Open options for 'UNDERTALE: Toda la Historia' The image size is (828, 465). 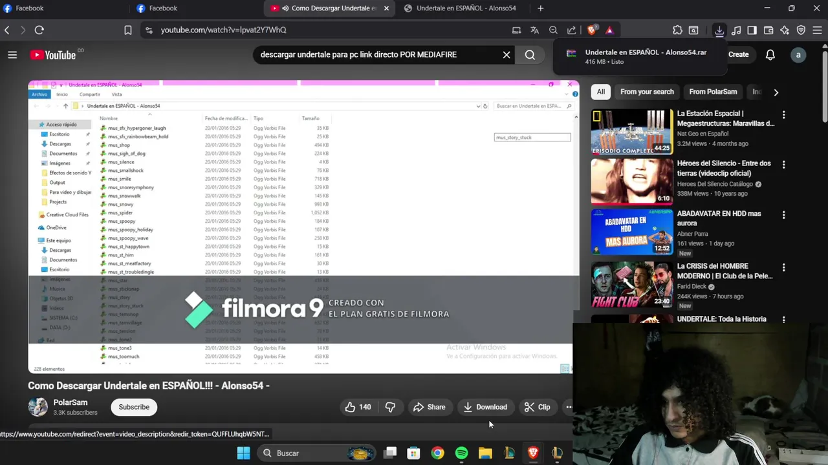point(783,320)
